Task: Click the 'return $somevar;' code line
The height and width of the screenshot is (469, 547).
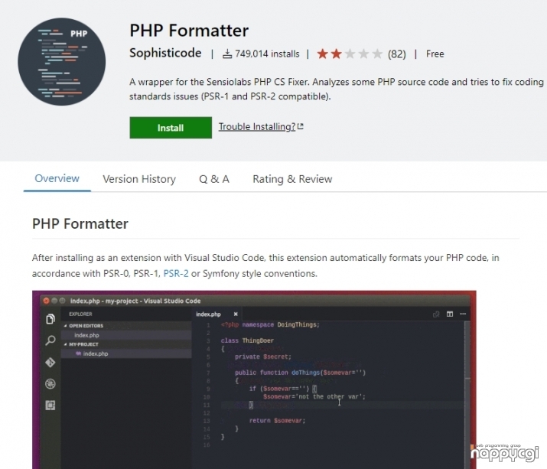Action: click(x=278, y=421)
